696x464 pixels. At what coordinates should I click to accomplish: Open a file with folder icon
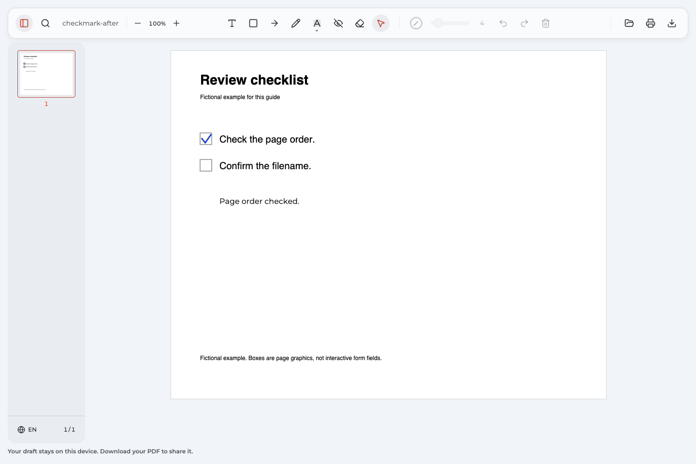[629, 23]
